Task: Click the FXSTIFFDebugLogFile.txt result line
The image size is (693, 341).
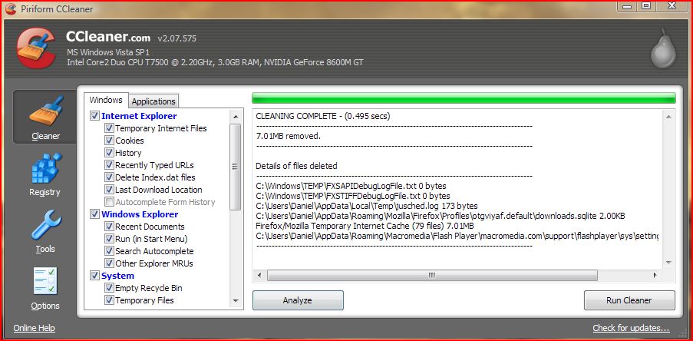Action: coord(353,196)
